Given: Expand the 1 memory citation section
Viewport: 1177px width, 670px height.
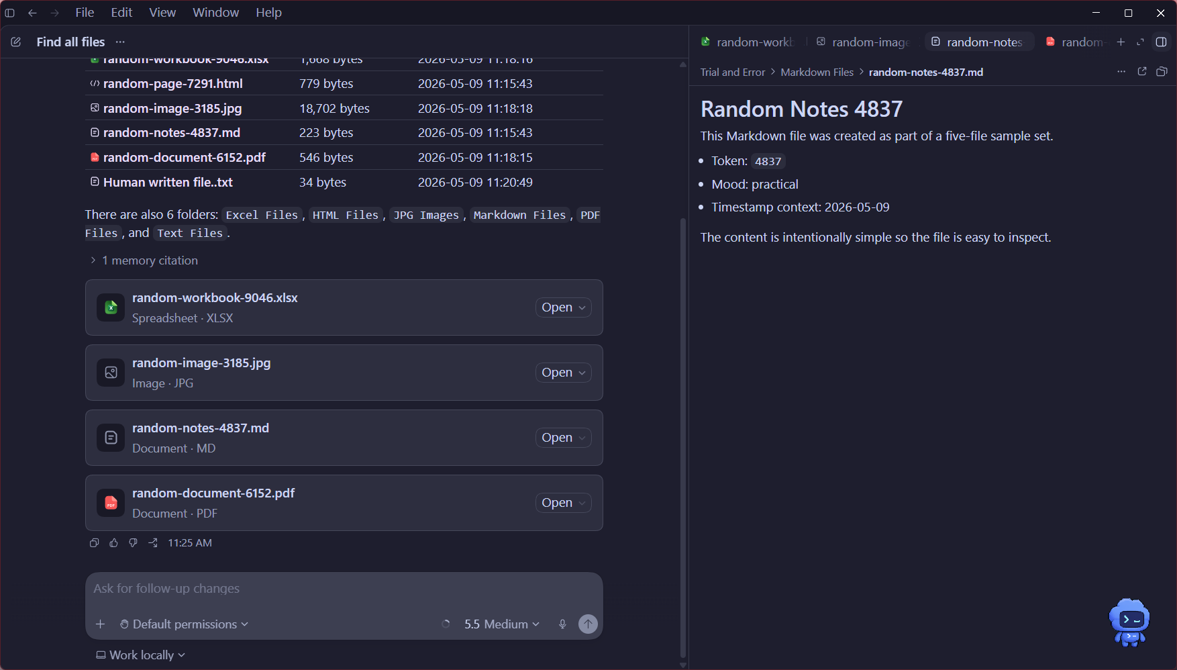Looking at the screenshot, I should pos(144,260).
